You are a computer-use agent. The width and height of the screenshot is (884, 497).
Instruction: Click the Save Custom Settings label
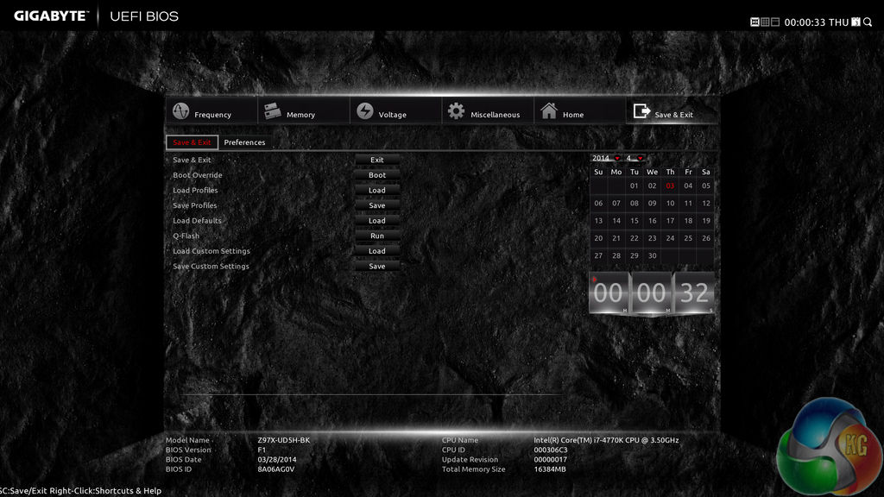tap(211, 267)
